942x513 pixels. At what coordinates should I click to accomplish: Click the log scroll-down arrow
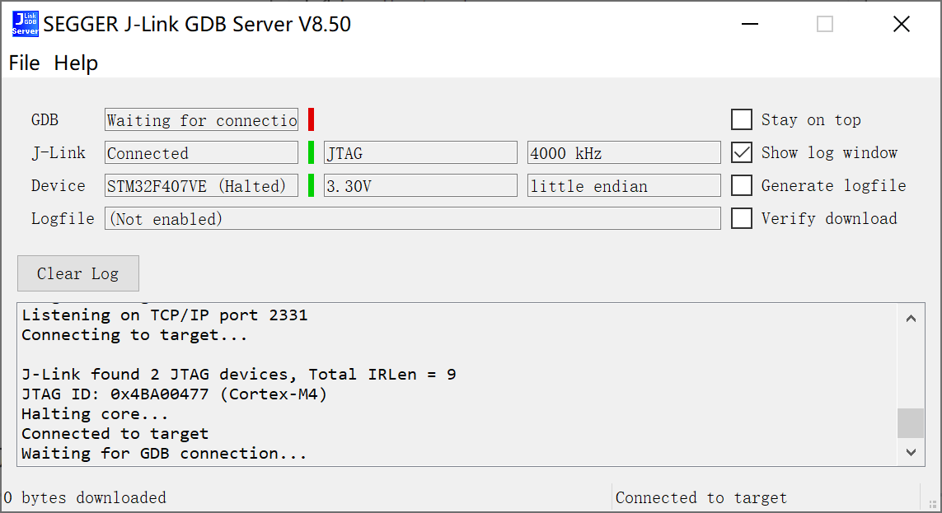pyautogui.click(x=911, y=452)
